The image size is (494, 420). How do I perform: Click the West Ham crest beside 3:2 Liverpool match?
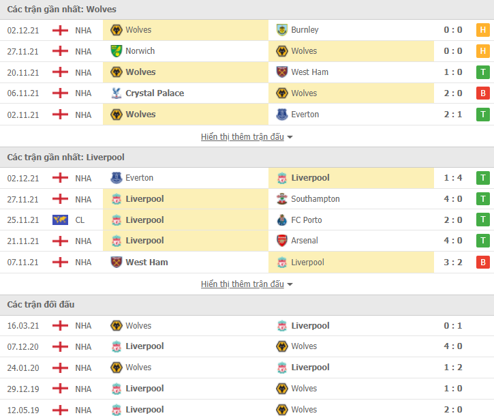pos(117,262)
